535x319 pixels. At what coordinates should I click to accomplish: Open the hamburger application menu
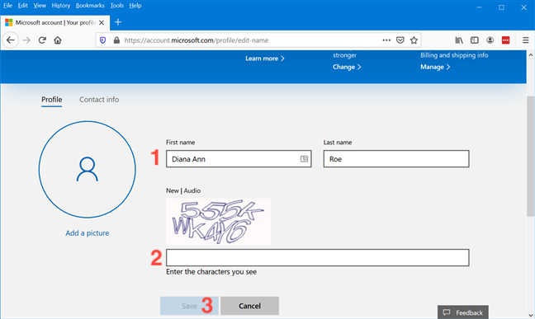525,40
